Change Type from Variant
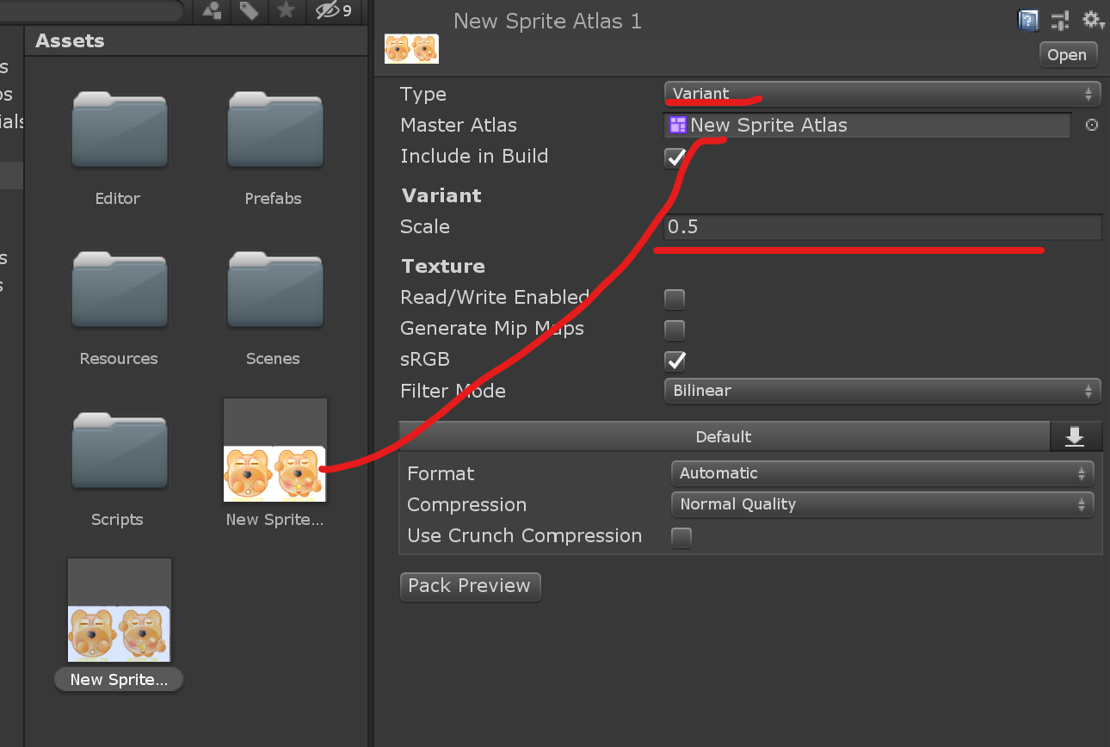1110x747 pixels. 881,94
